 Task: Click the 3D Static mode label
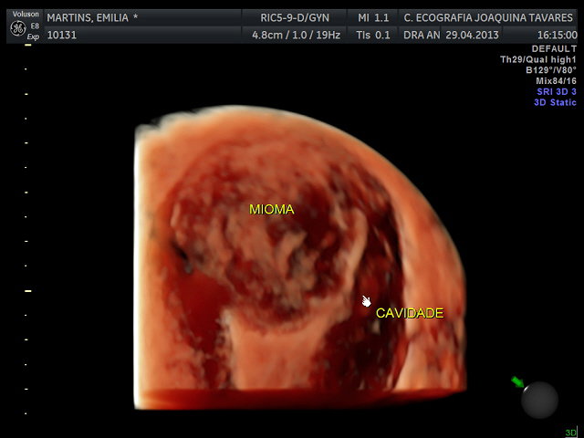tap(555, 102)
